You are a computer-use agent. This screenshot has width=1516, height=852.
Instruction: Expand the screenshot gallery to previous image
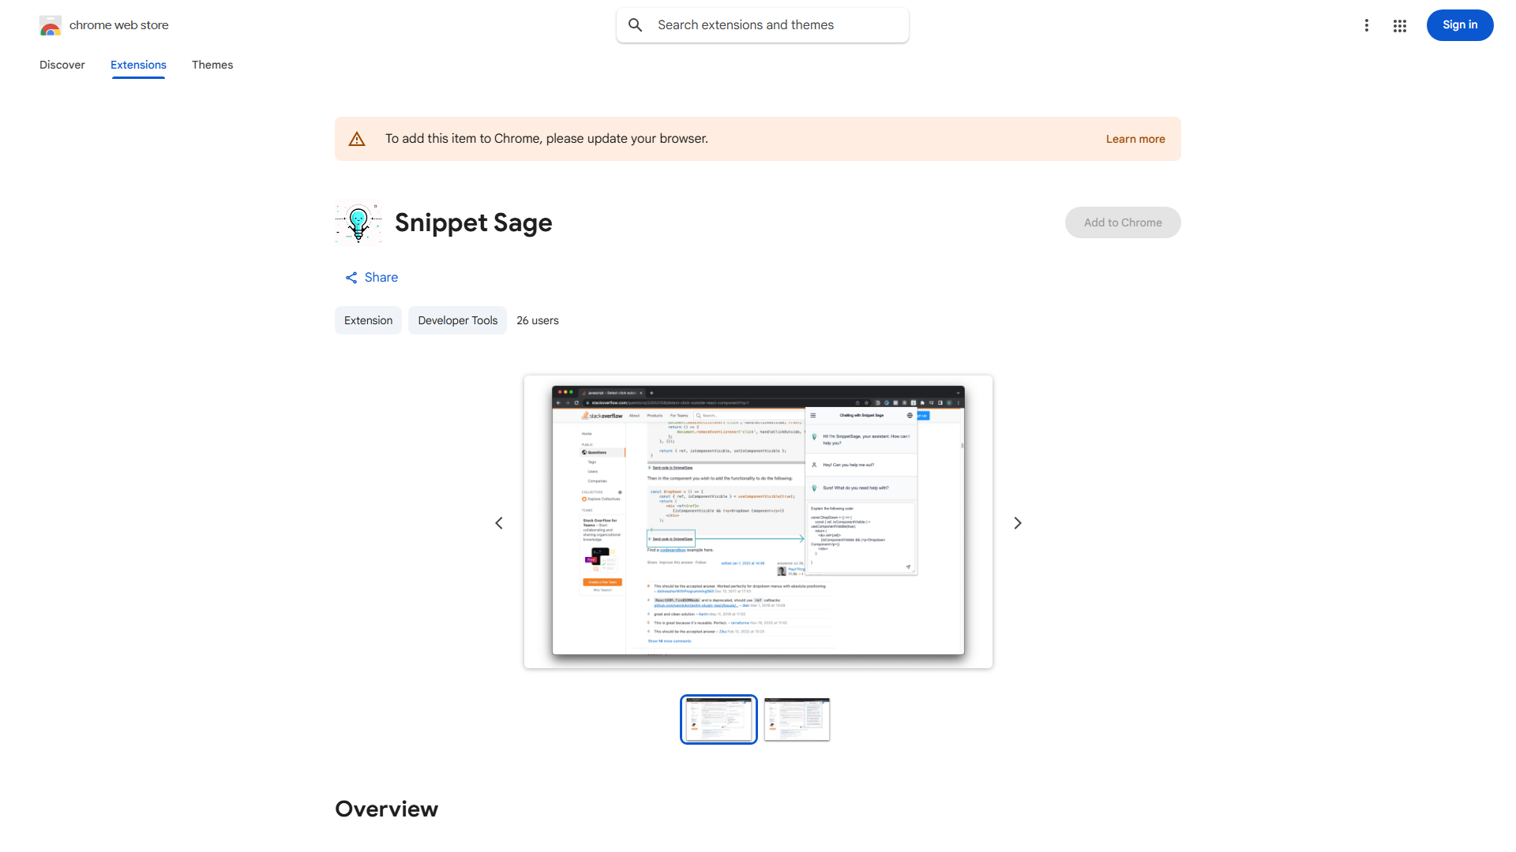click(499, 522)
